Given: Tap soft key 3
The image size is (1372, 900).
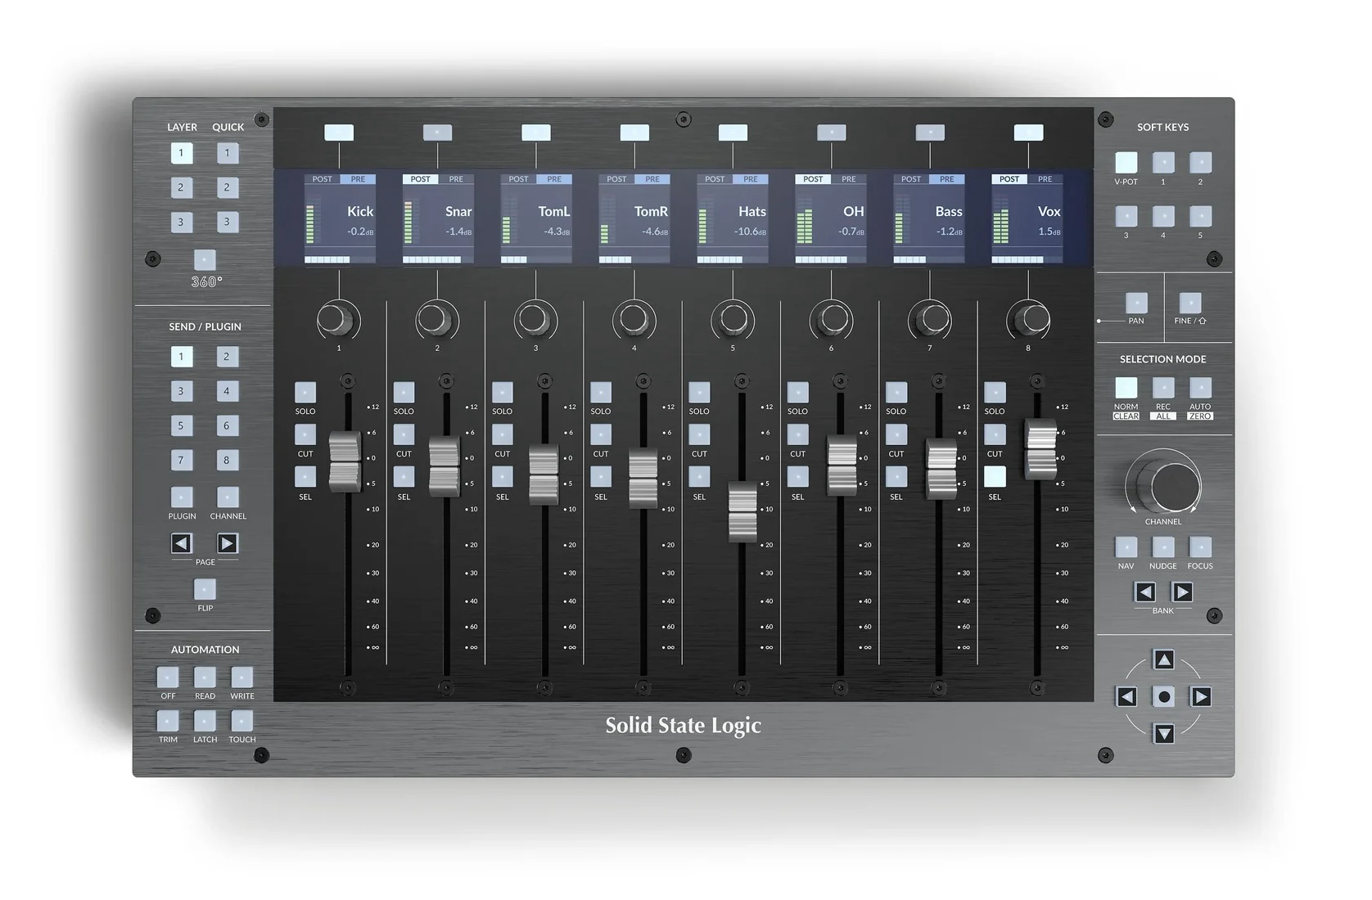Looking at the screenshot, I should (1126, 216).
